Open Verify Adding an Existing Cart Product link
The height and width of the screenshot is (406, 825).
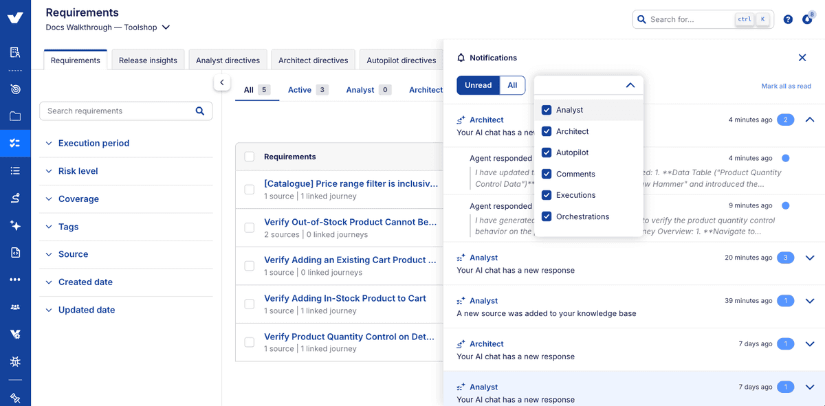click(x=351, y=260)
